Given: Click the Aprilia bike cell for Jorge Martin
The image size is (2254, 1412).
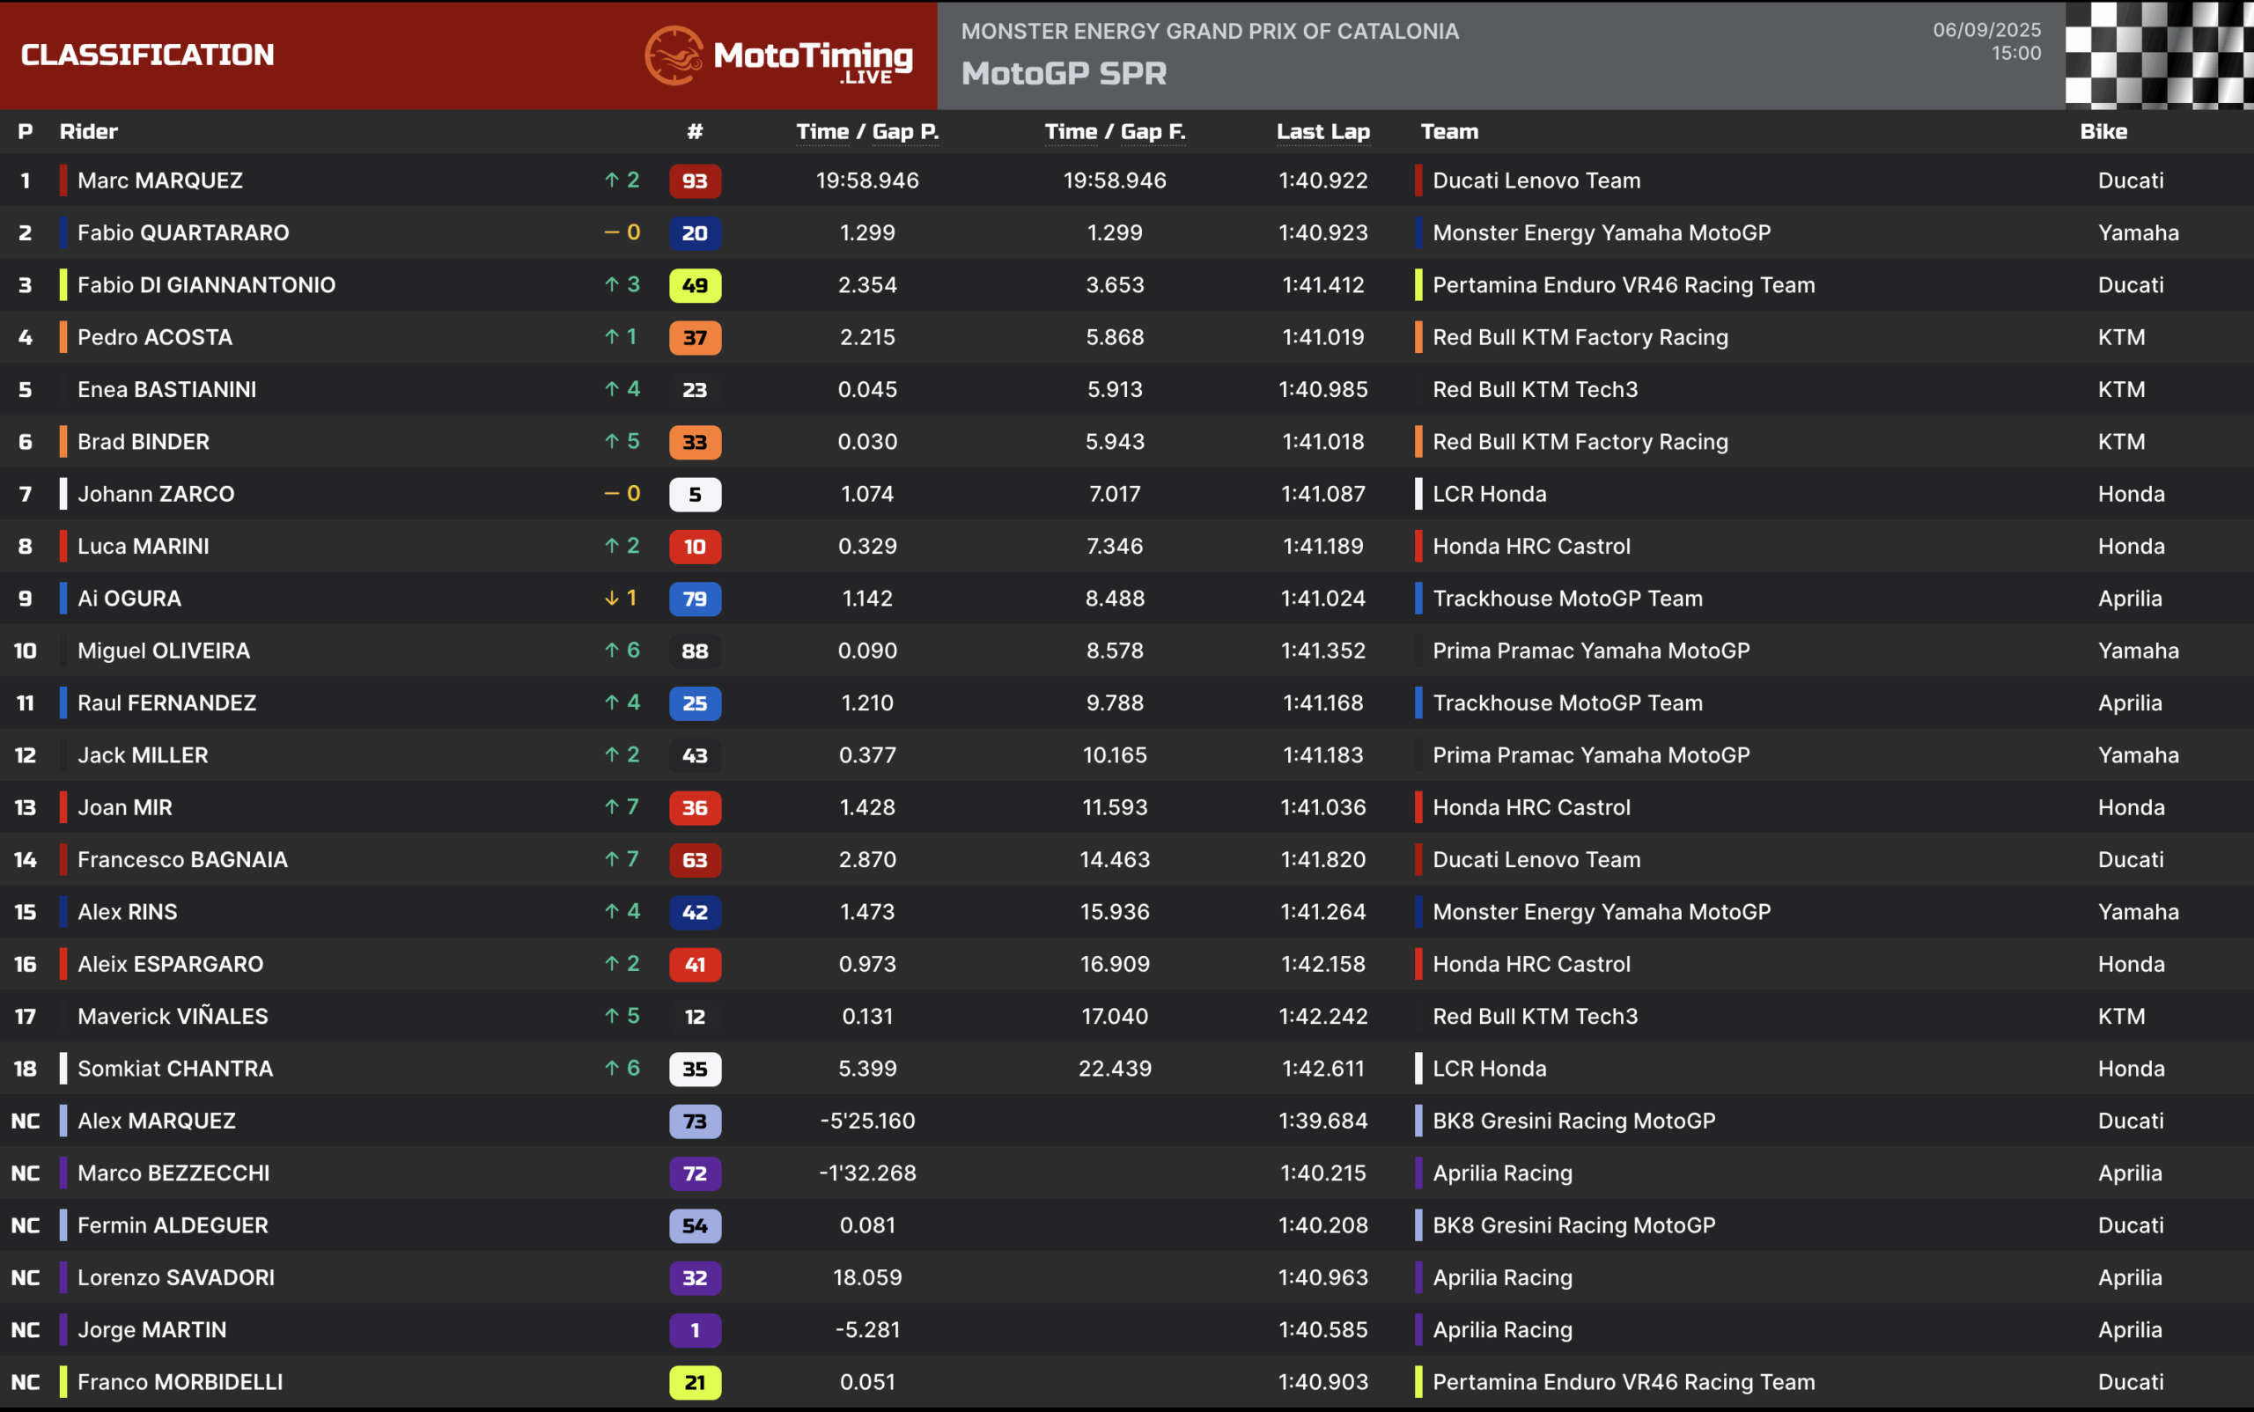Looking at the screenshot, I should click(x=2130, y=1331).
